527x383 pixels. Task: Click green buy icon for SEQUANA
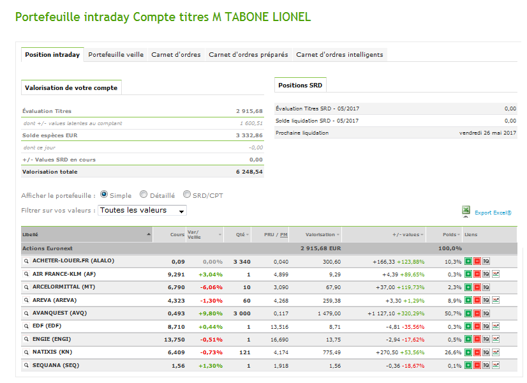tap(468, 365)
